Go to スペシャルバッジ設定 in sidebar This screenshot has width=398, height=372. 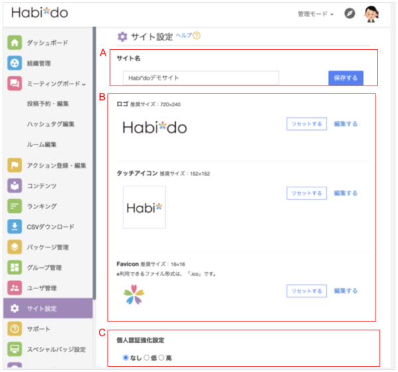coord(56,349)
